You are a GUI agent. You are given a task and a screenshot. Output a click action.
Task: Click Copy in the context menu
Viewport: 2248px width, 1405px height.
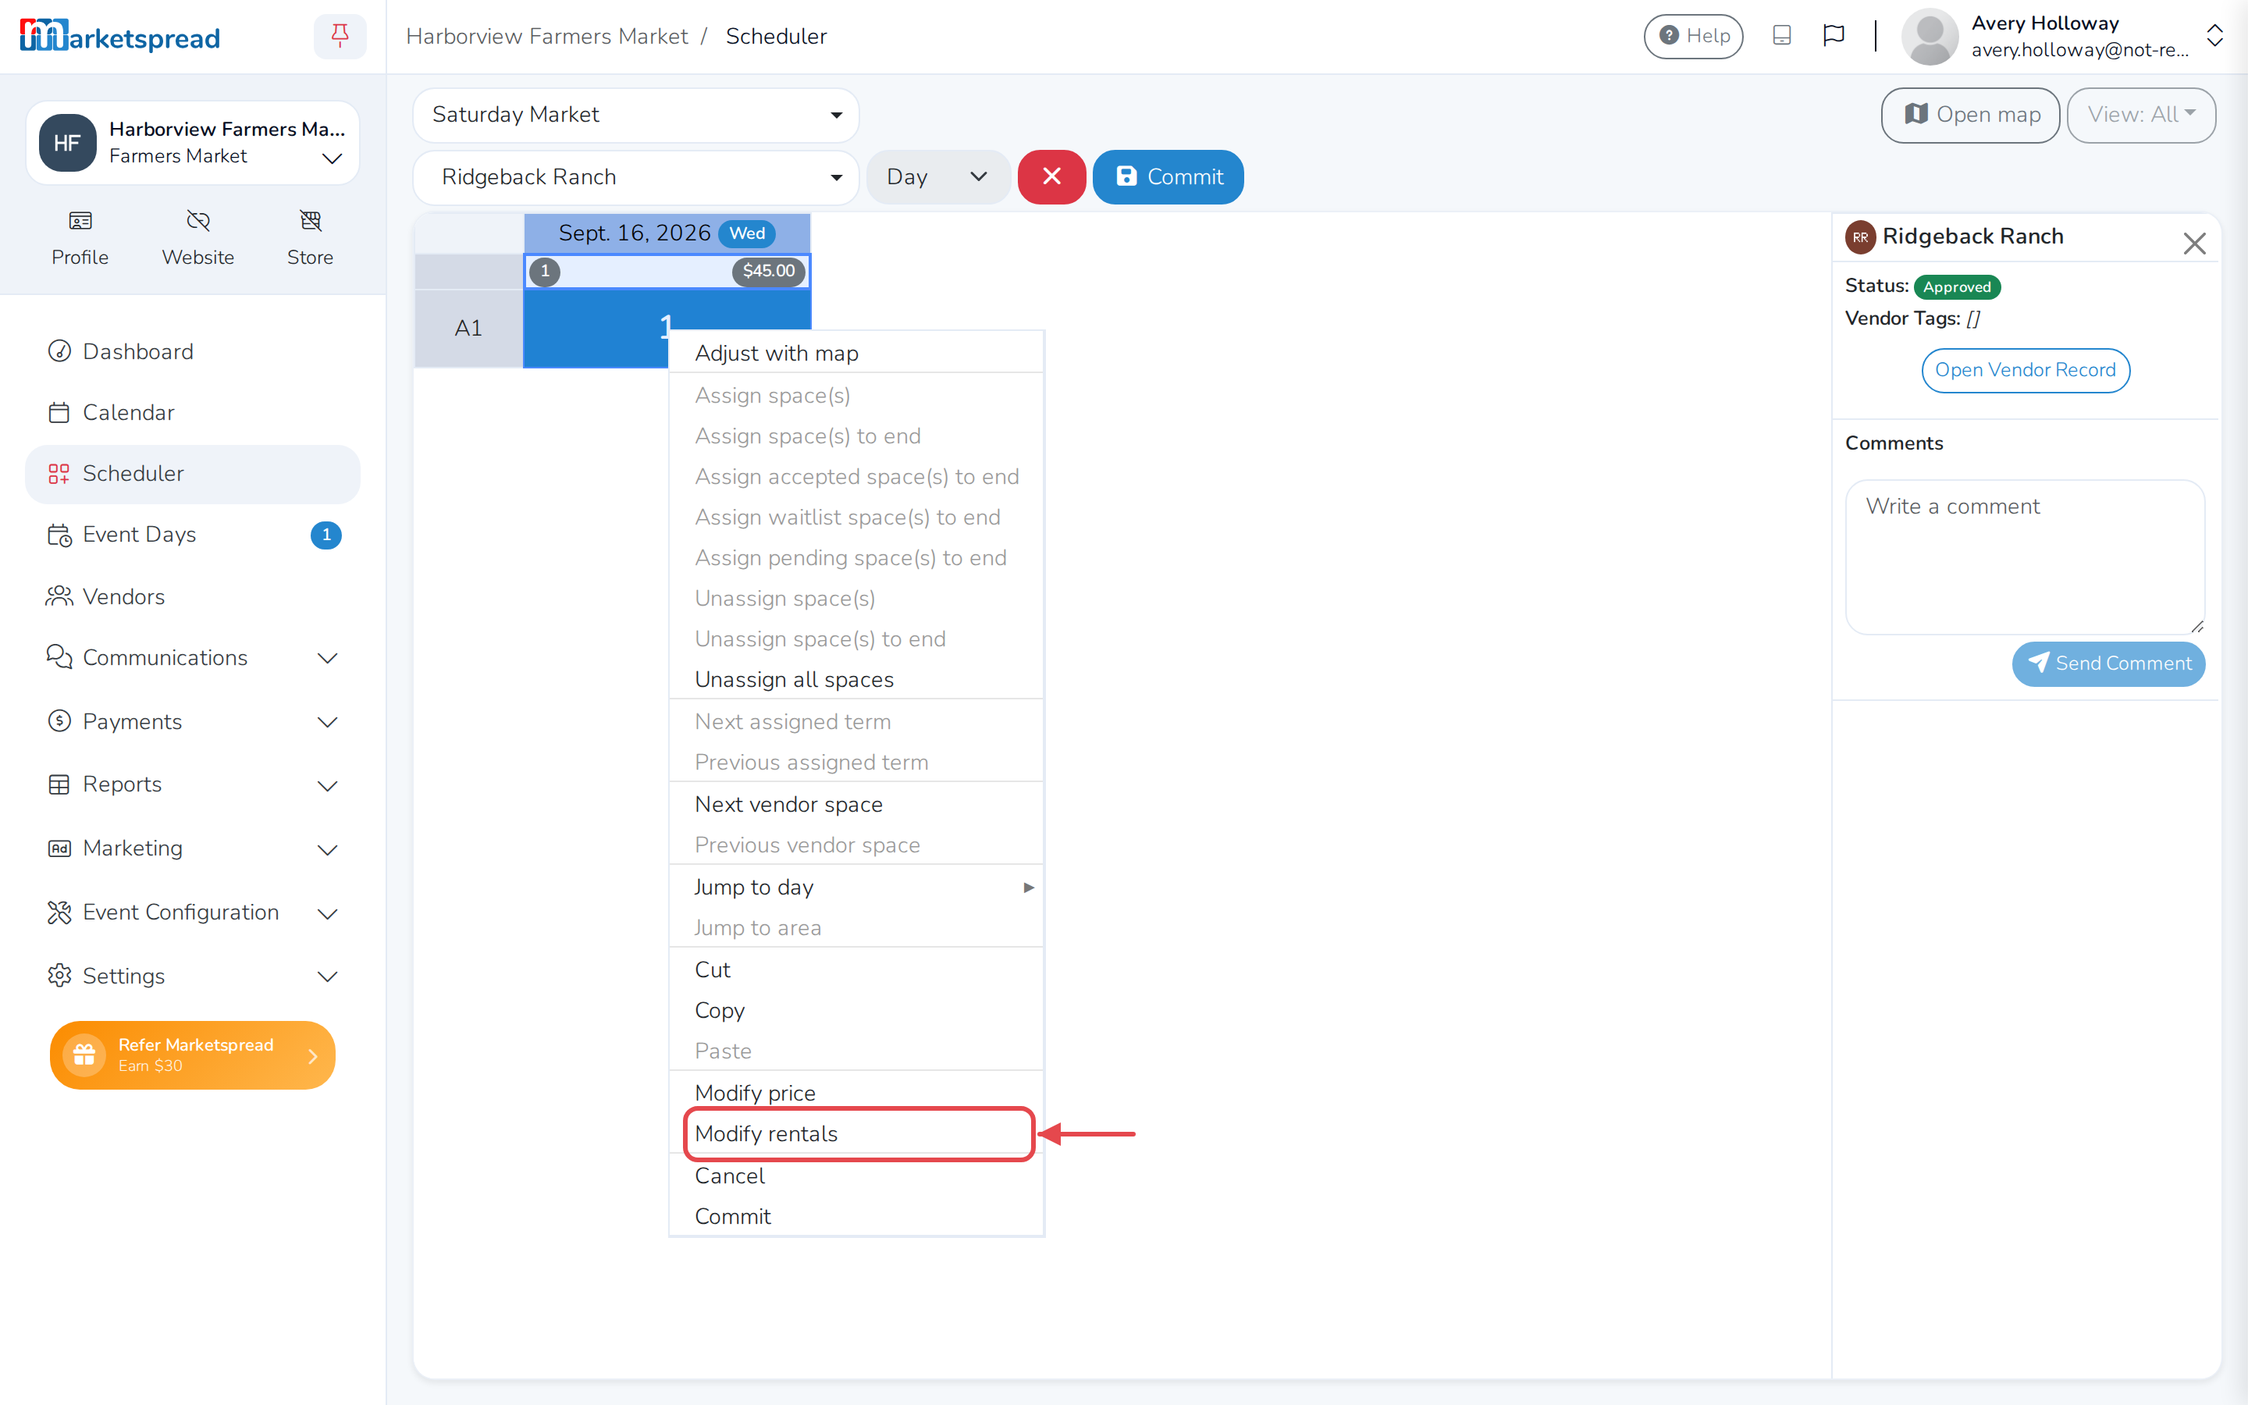[x=855, y=1010]
